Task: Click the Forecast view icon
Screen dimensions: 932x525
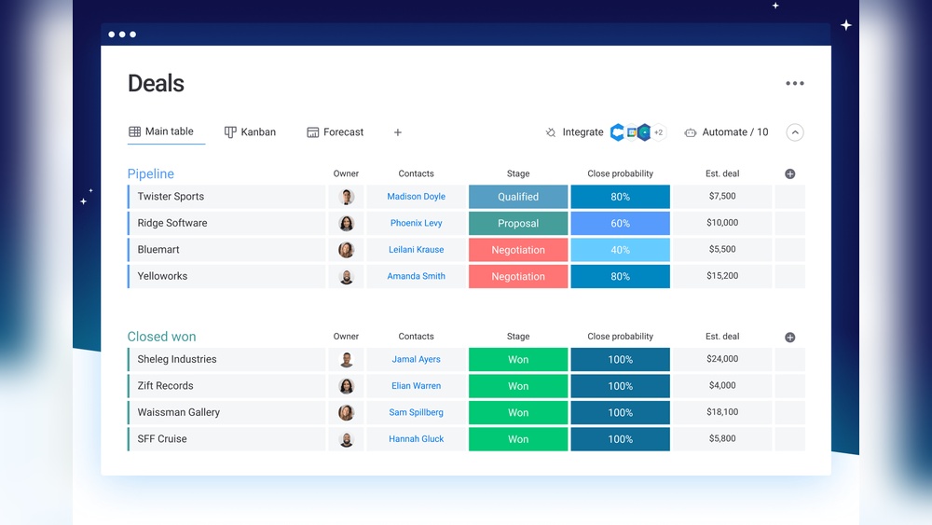Action: pos(312,132)
